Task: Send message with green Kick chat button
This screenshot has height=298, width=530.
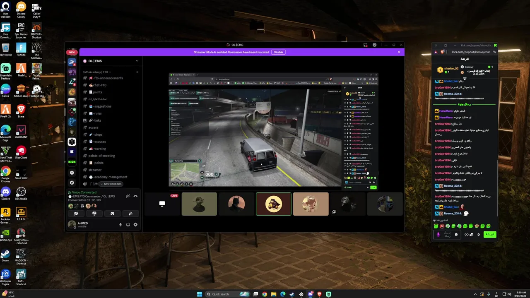Action: tap(489, 234)
